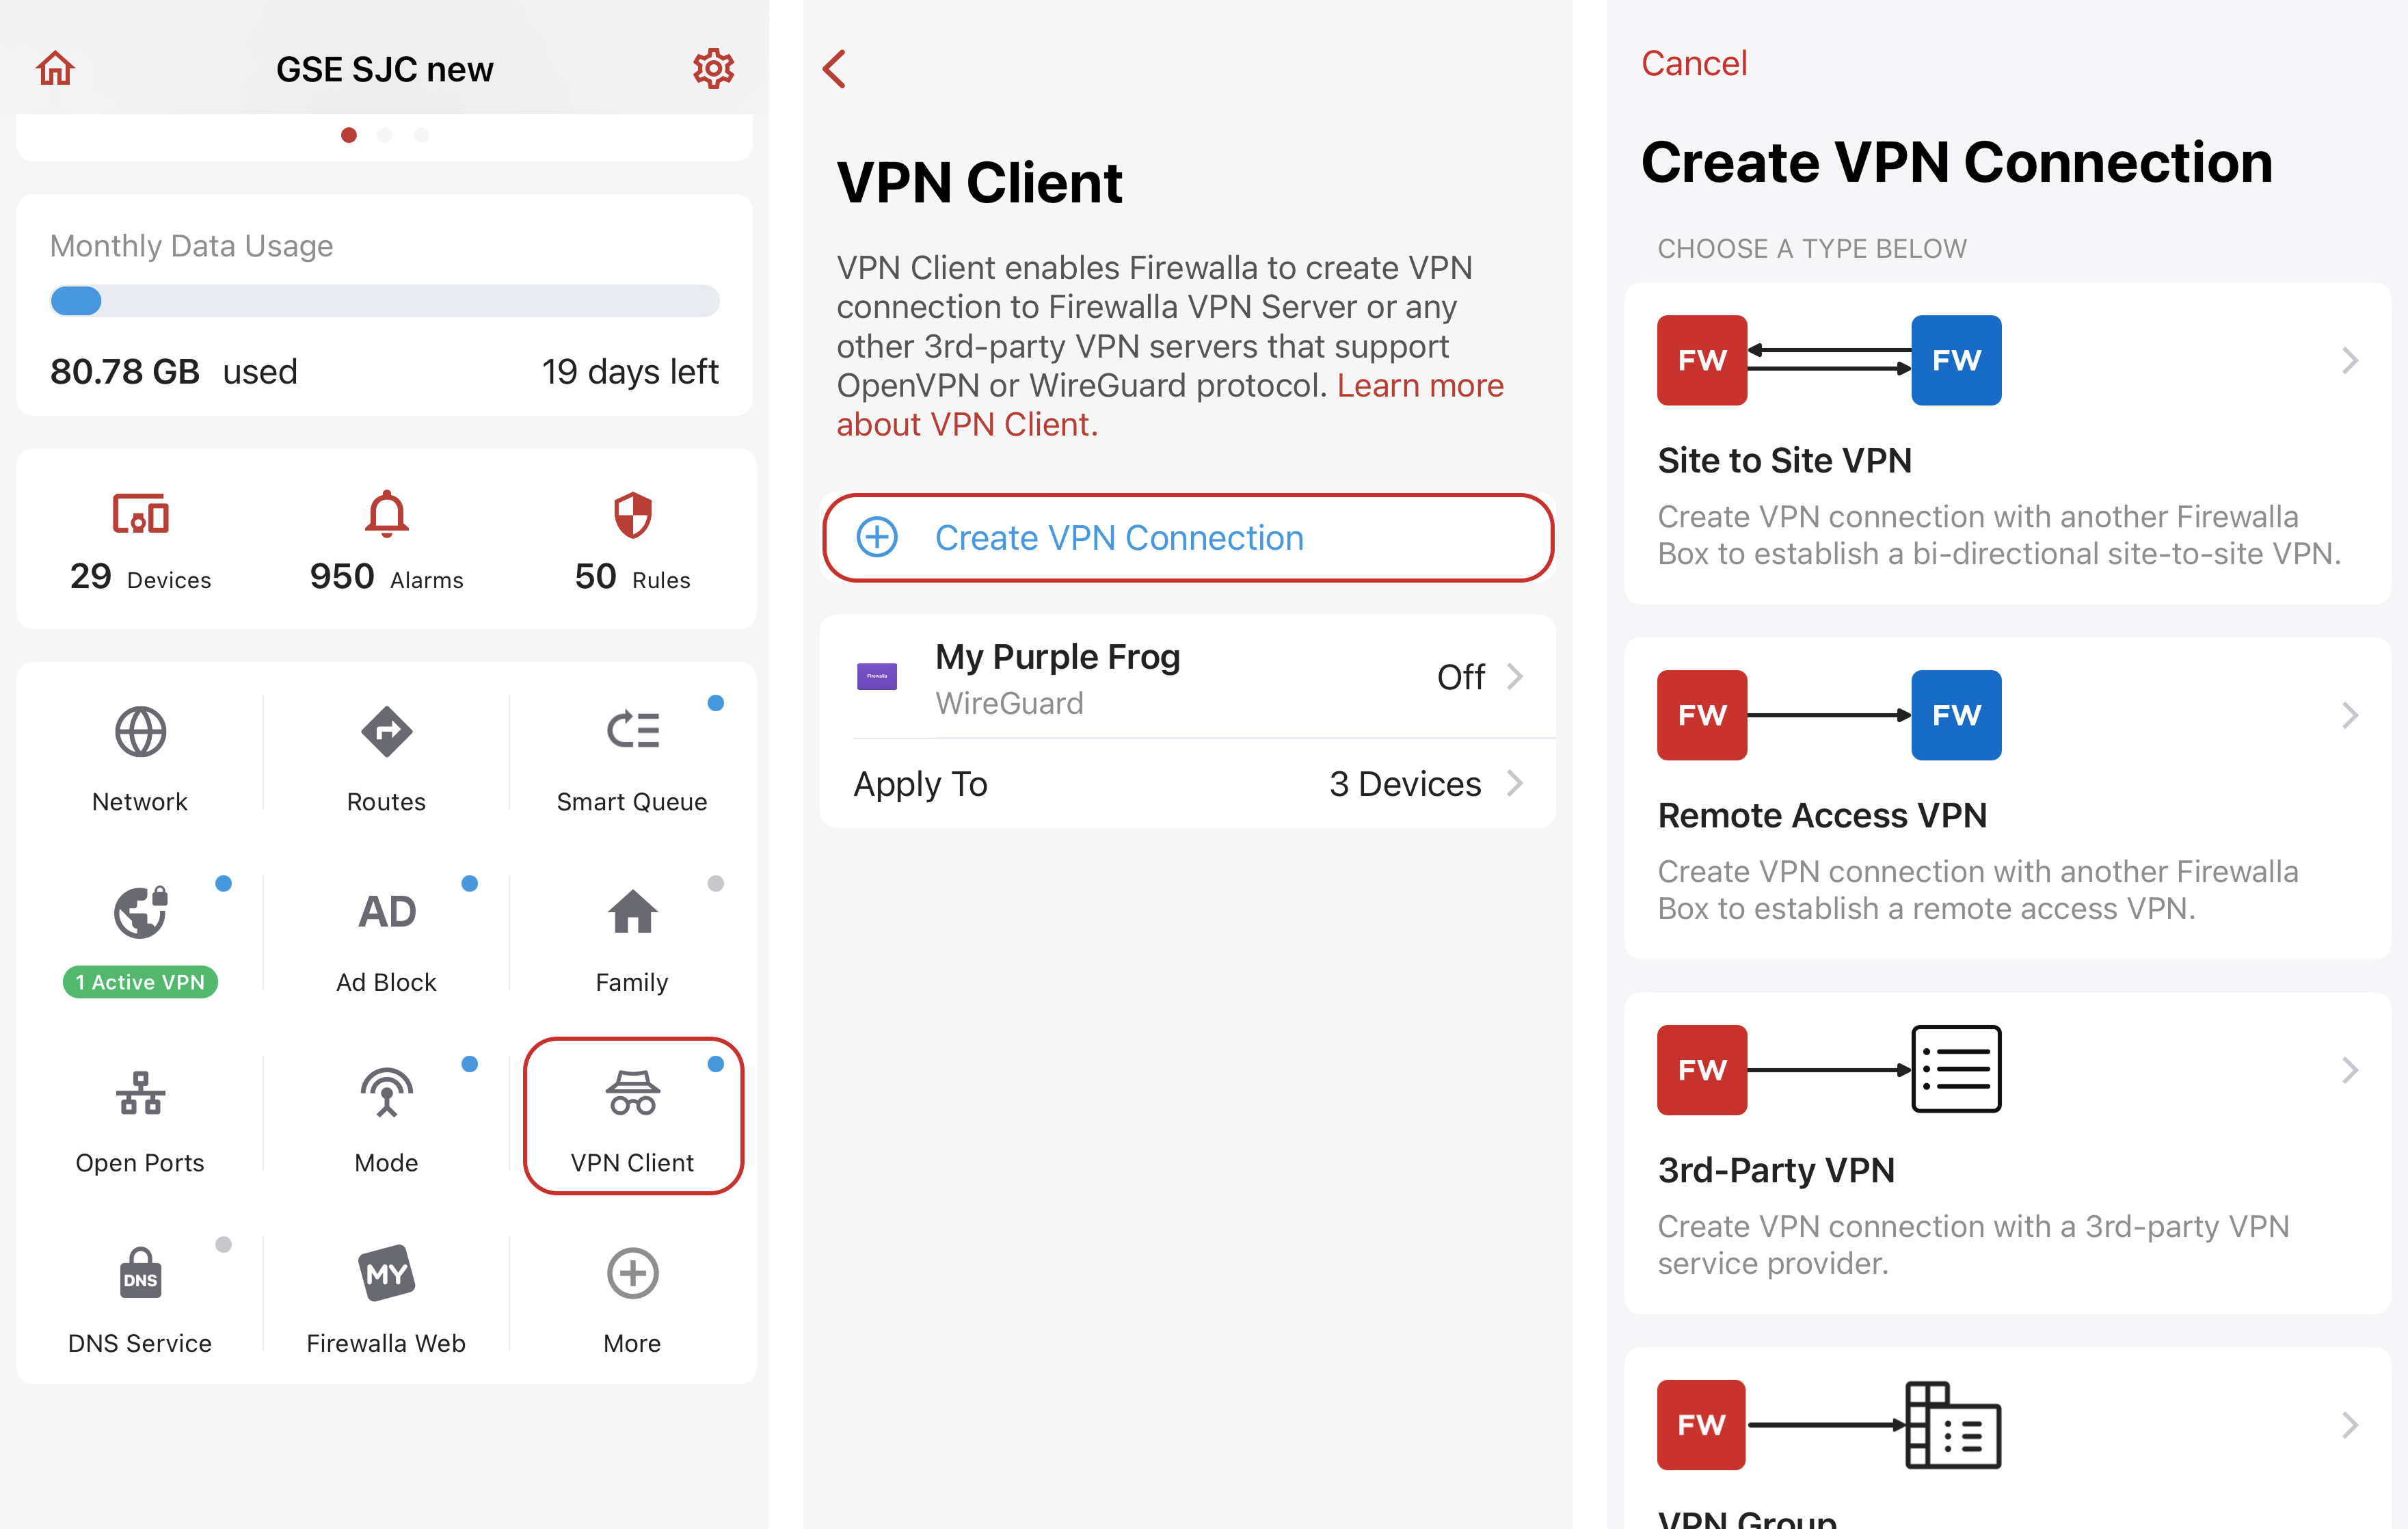Tap the Mode blue status dot

470,1064
